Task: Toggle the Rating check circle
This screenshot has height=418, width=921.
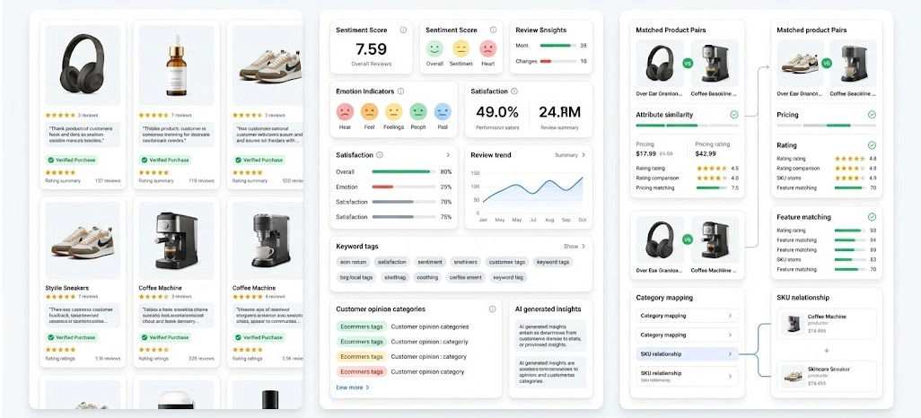Action: click(x=872, y=145)
